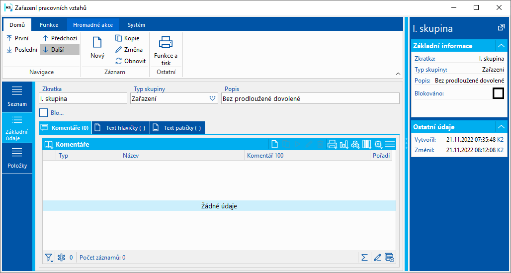Viewport: 511px width, 273px height.
Task: Open the Hromadné akce ribbon tab
Action: (x=93, y=25)
